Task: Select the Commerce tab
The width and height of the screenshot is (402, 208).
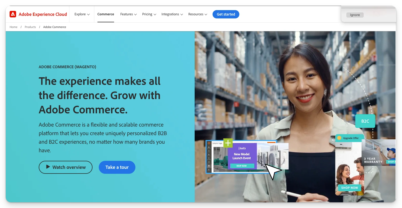Action: click(x=106, y=14)
